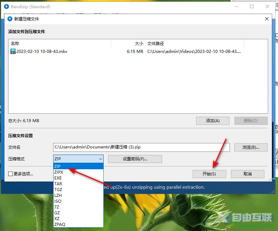The image size is (278, 231).
Task: Select ZPAQ format option
Action: [78, 225]
